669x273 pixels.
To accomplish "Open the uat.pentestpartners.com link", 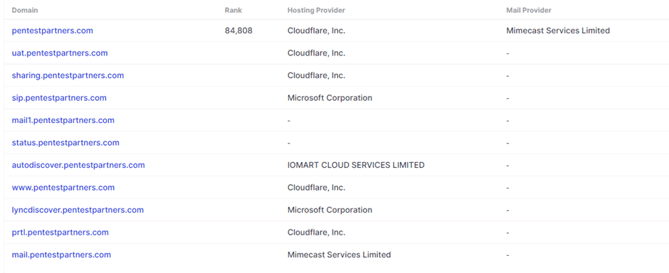I will pyautogui.click(x=60, y=53).
